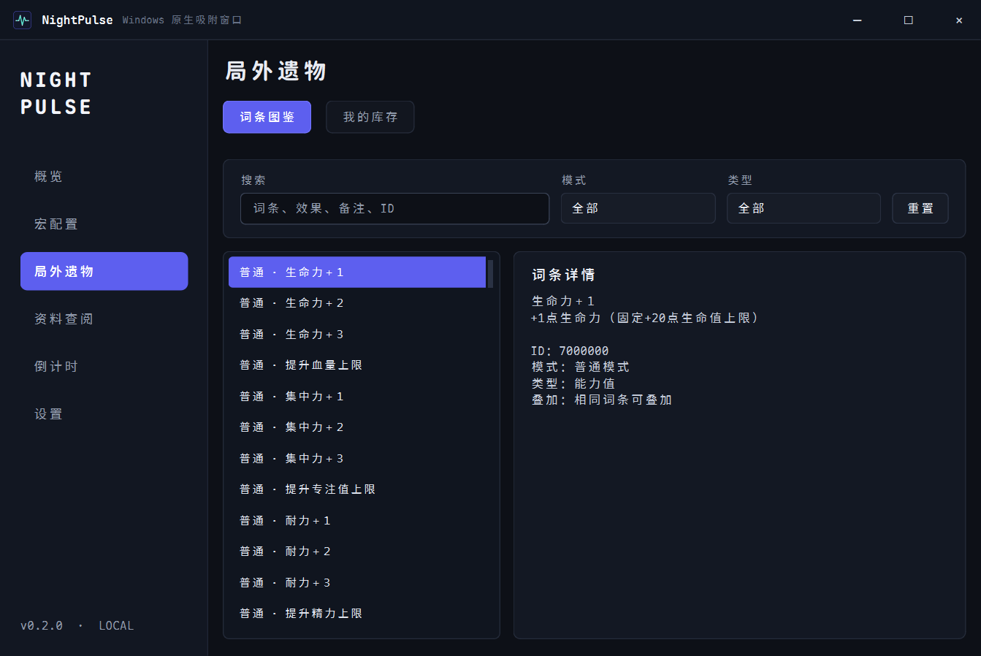Click the v0.2.0 version label
The height and width of the screenshot is (656, 981).
pos(42,625)
